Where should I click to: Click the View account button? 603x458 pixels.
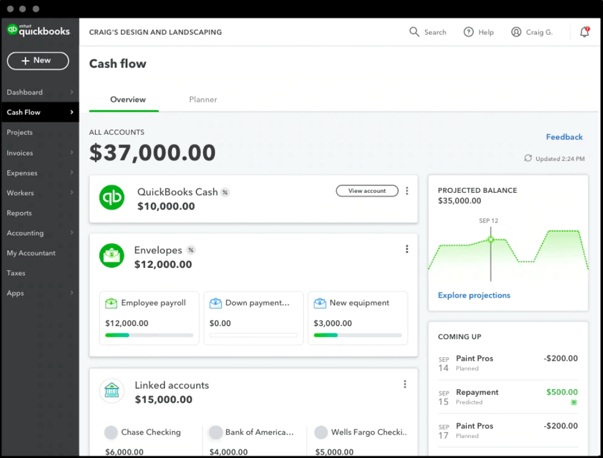point(367,191)
